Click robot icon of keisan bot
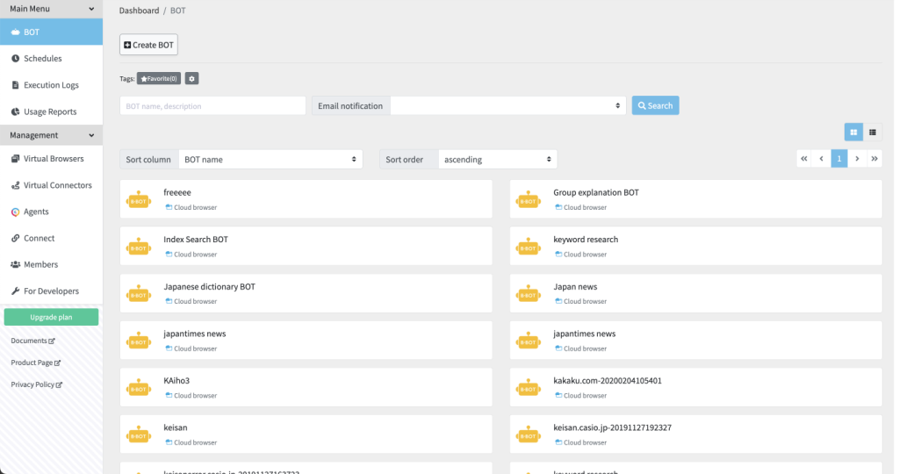The image size is (899, 474). [138, 435]
